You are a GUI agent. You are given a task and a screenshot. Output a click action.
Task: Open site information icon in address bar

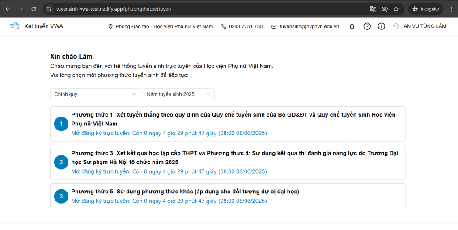[x=49, y=9]
